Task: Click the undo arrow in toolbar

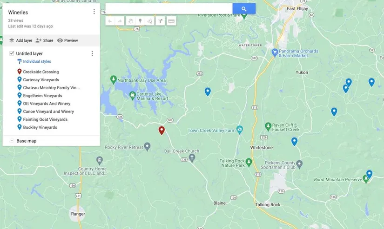Action: (x=110, y=21)
